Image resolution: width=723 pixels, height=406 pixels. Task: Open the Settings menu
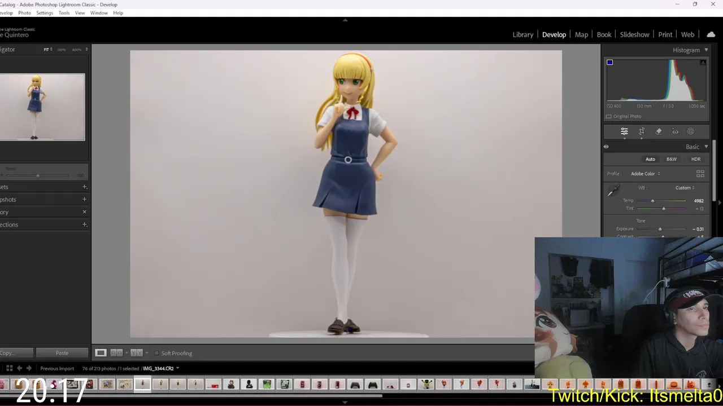(x=44, y=12)
